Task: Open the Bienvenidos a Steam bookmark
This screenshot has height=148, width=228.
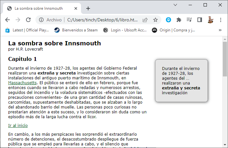Action: coord(76,30)
